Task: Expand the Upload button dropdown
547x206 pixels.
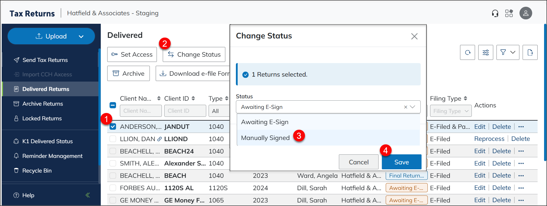Action: tap(81, 36)
